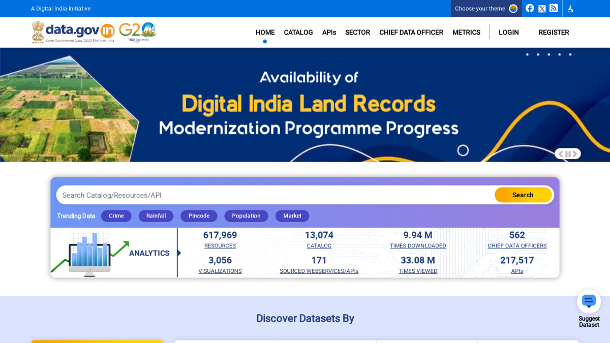Viewport: 610px width, 343px height.
Task: Click the REGISTER link
Action: 554,33
